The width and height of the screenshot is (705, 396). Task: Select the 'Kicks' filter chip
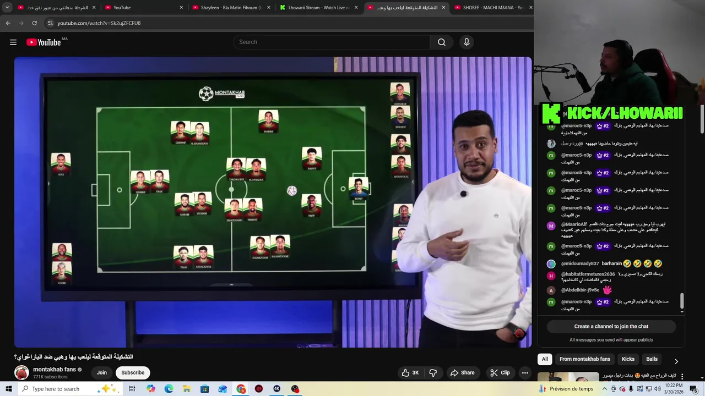(x=628, y=359)
